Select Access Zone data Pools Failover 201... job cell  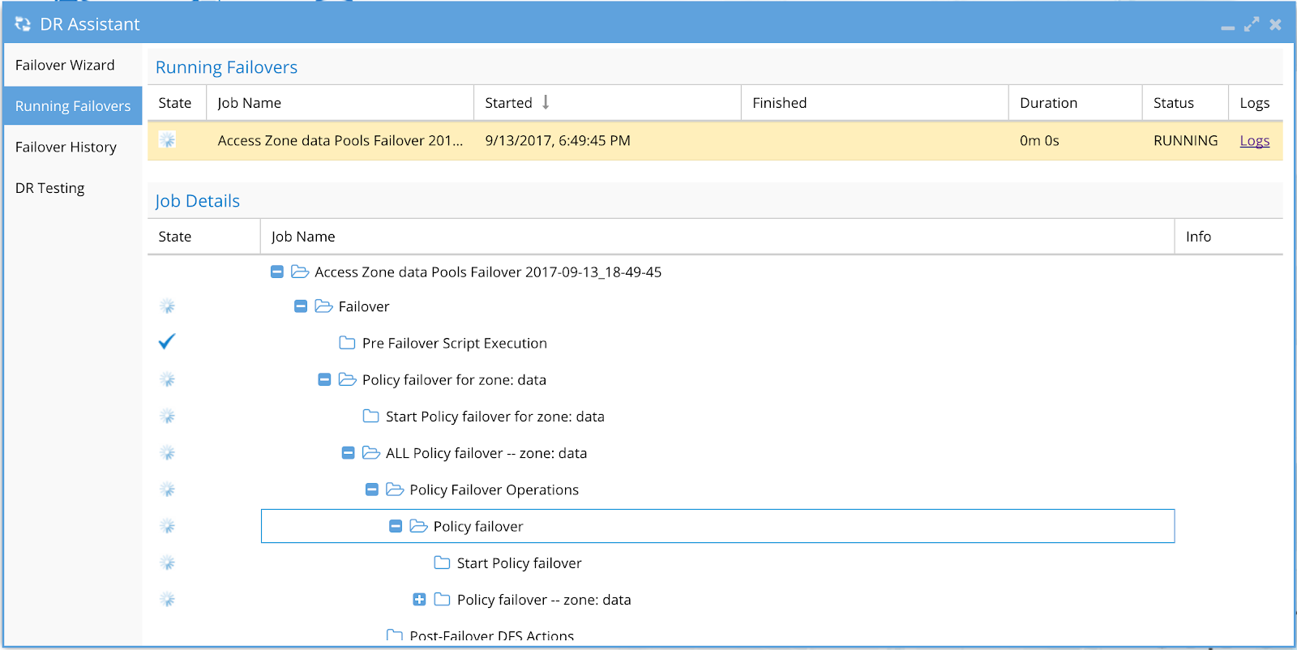click(x=340, y=140)
